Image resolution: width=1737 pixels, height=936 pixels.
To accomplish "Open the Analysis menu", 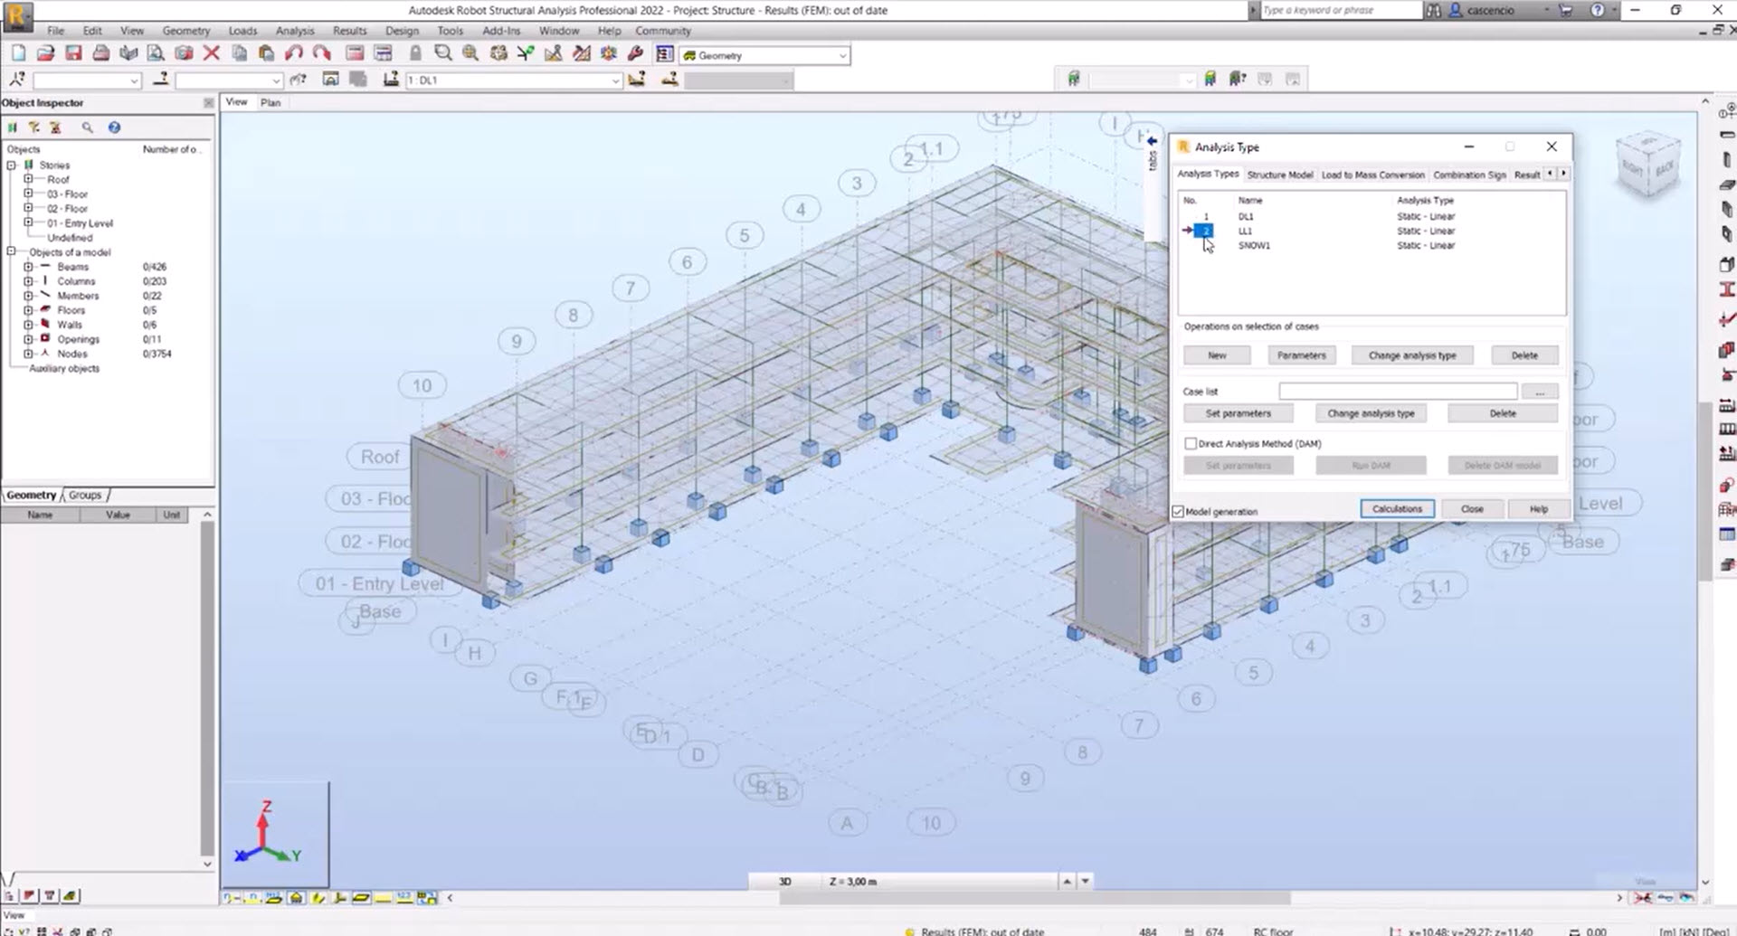I will 294,31.
